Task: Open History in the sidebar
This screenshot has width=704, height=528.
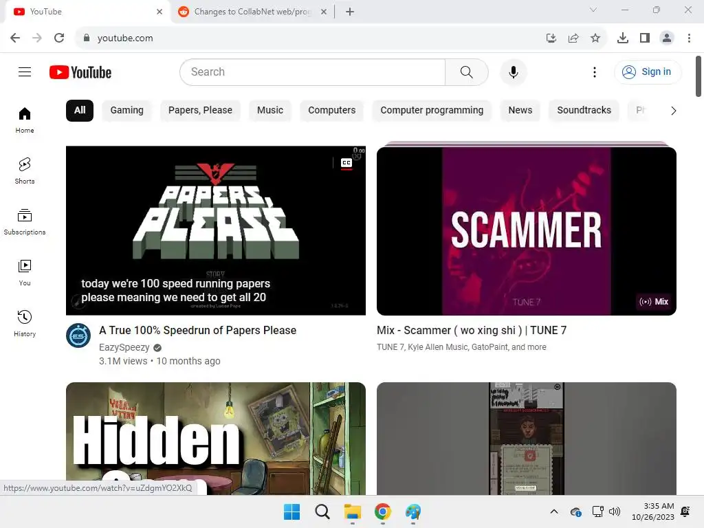Action: 25,323
